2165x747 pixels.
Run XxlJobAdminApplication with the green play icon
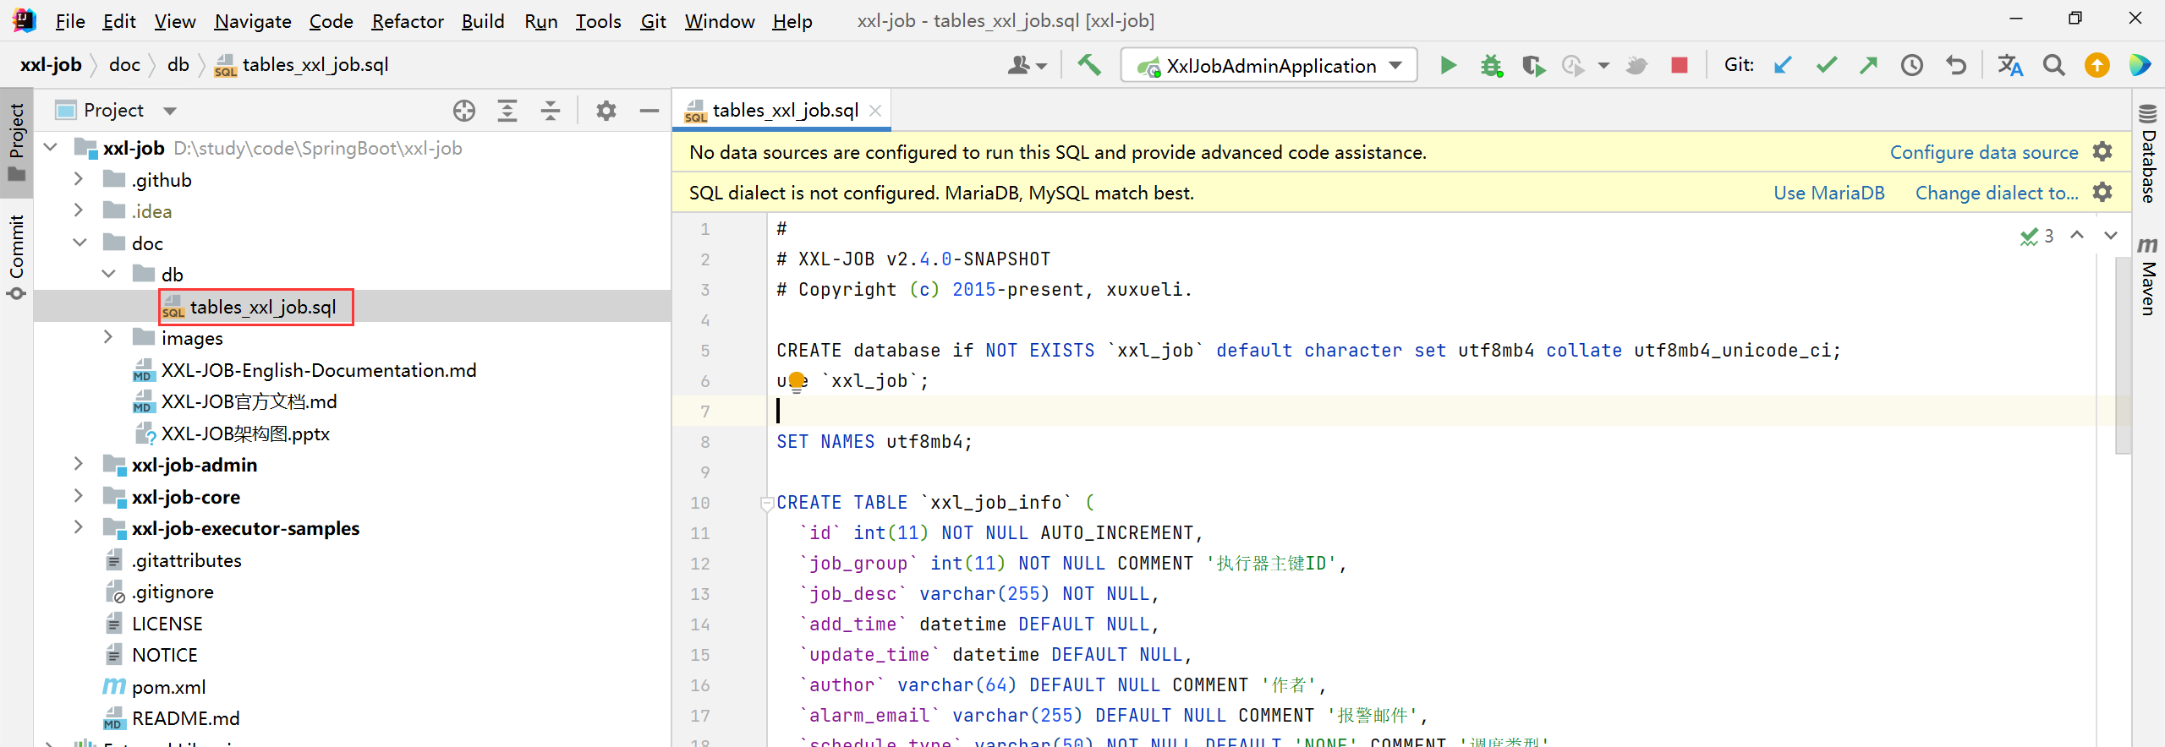[x=1448, y=65]
